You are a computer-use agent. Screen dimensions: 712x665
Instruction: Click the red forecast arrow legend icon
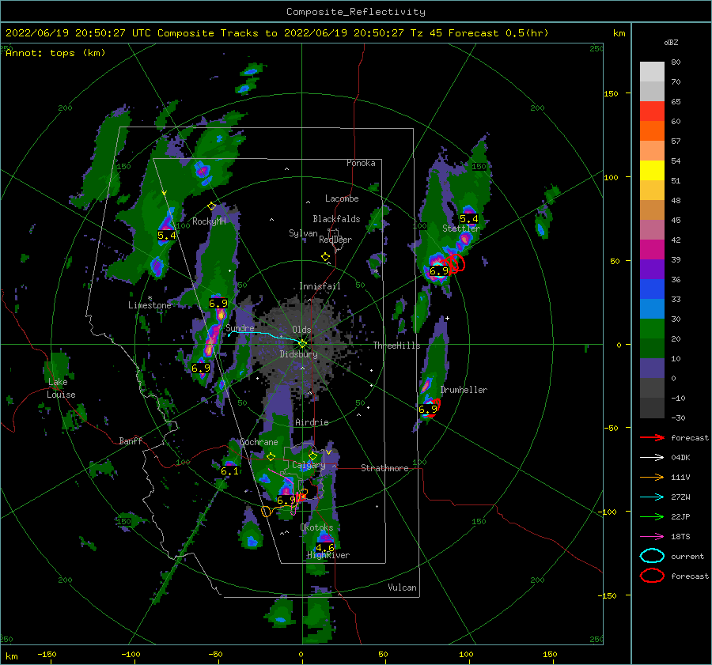pyautogui.click(x=652, y=437)
